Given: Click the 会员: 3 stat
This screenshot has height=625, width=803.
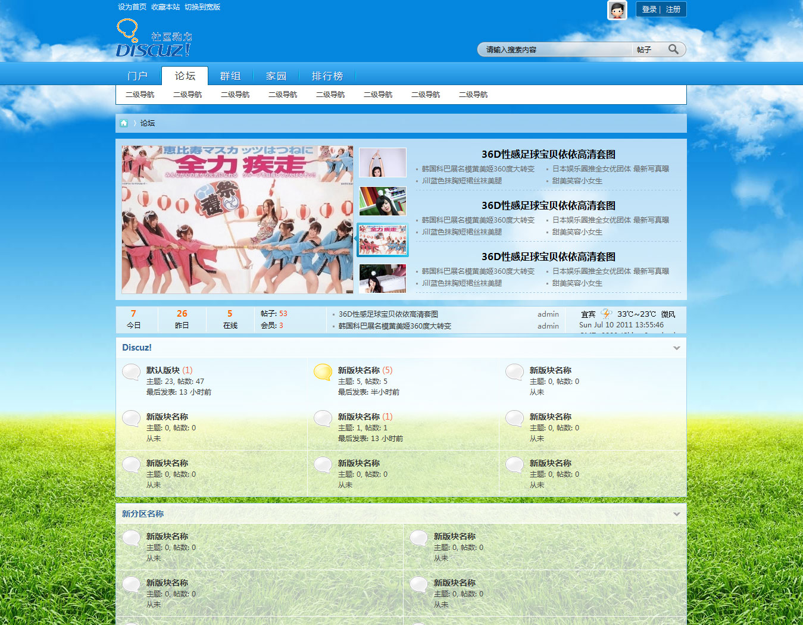Looking at the screenshot, I should (272, 326).
